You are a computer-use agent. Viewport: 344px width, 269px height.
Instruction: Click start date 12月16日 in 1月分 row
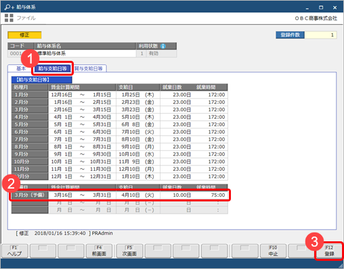pyautogui.click(x=62, y=95)
